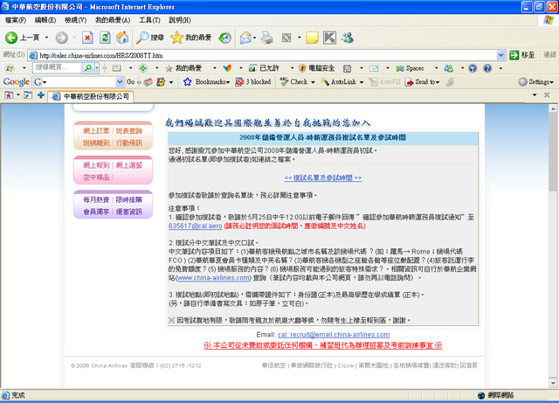Click the yellow note icon in toolbar
This screenshot has width=559, height=403.
312,38
